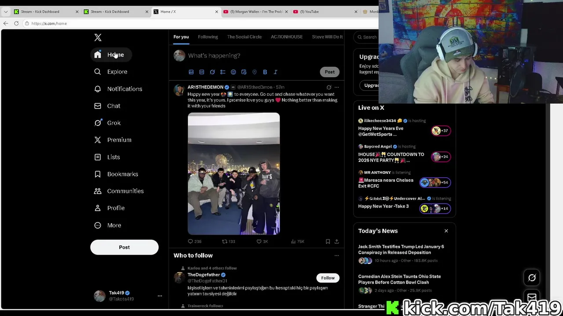Open the floating Grok button
Viewport: 563px width, 316px height.
click(532, 278)
